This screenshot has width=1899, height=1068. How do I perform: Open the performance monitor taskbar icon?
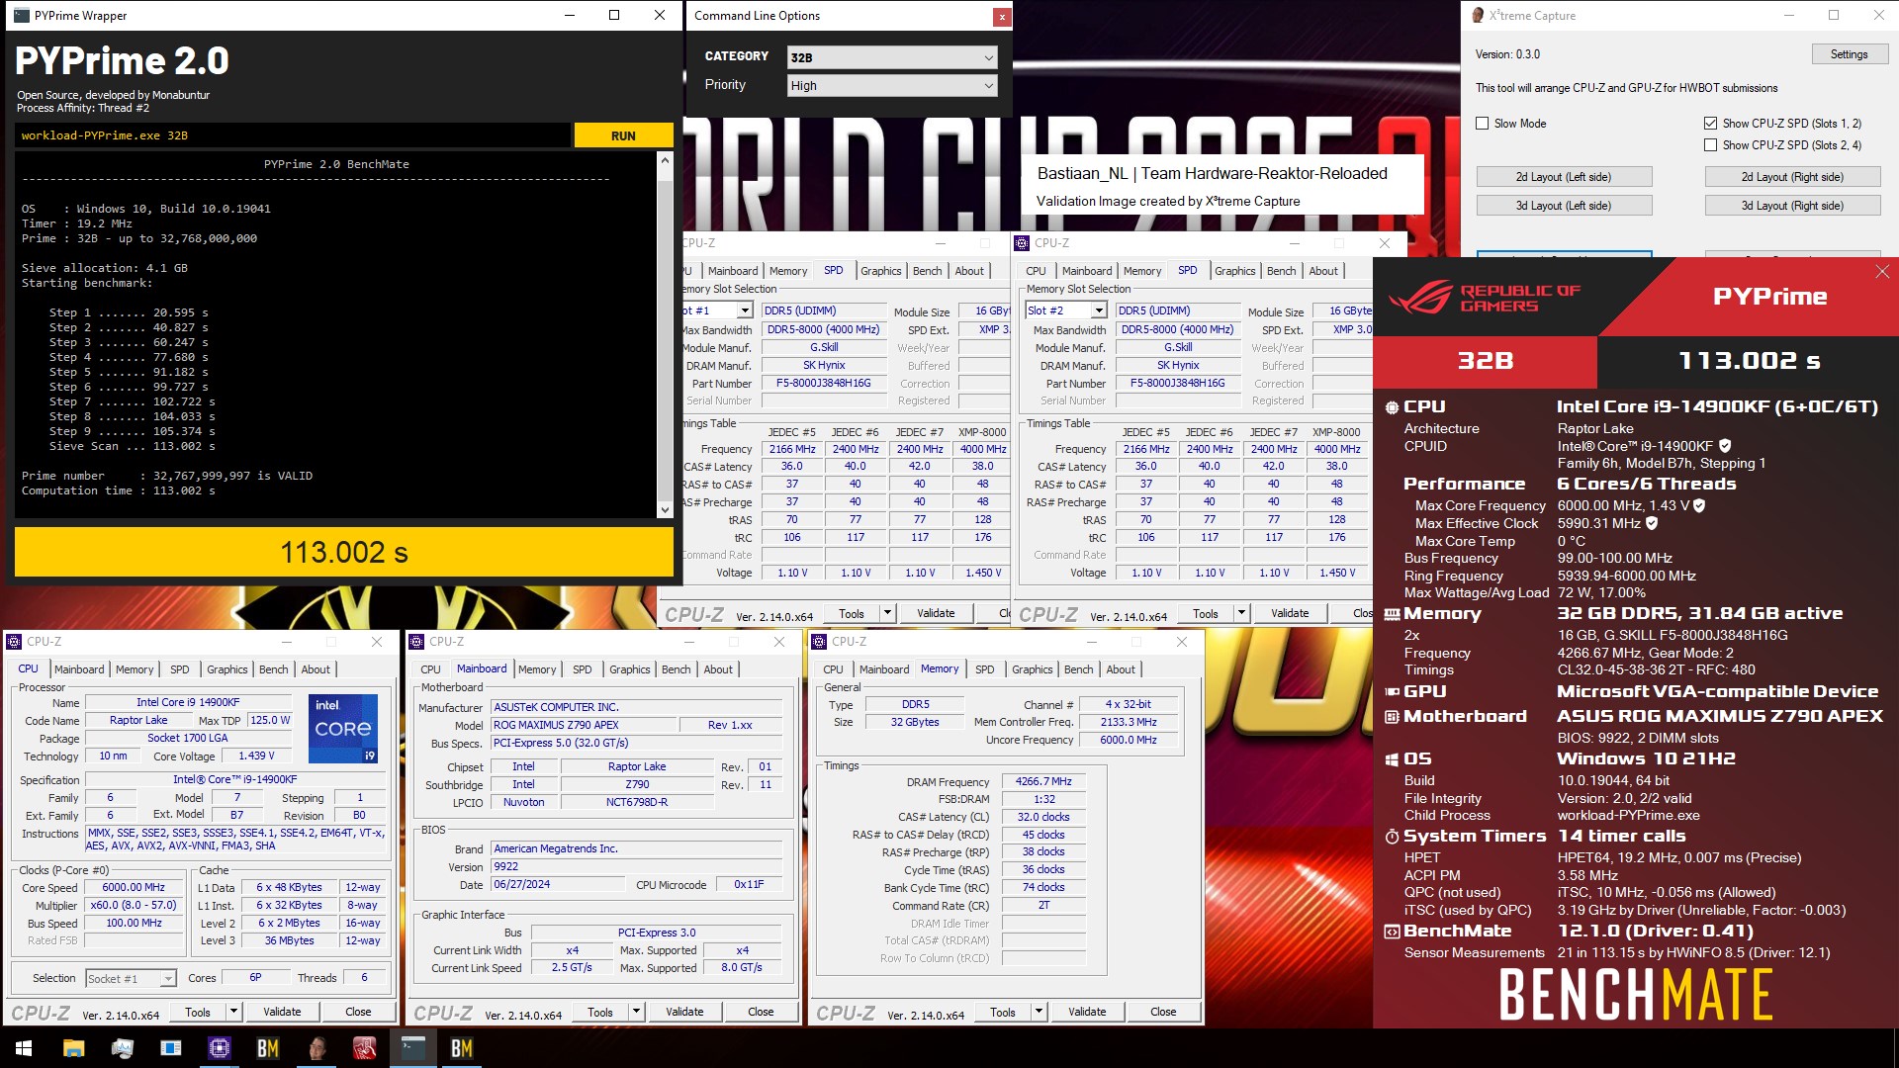coord(122,1048)
